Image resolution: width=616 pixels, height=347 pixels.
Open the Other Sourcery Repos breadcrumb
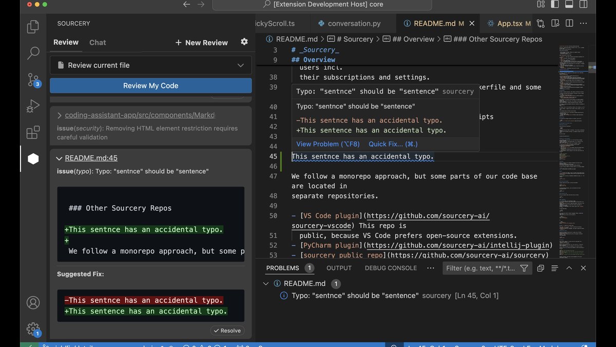[x=492, y=39]
